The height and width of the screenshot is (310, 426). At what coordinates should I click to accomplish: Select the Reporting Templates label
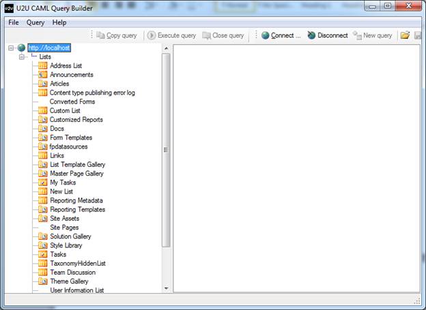[x=77, y=209]
